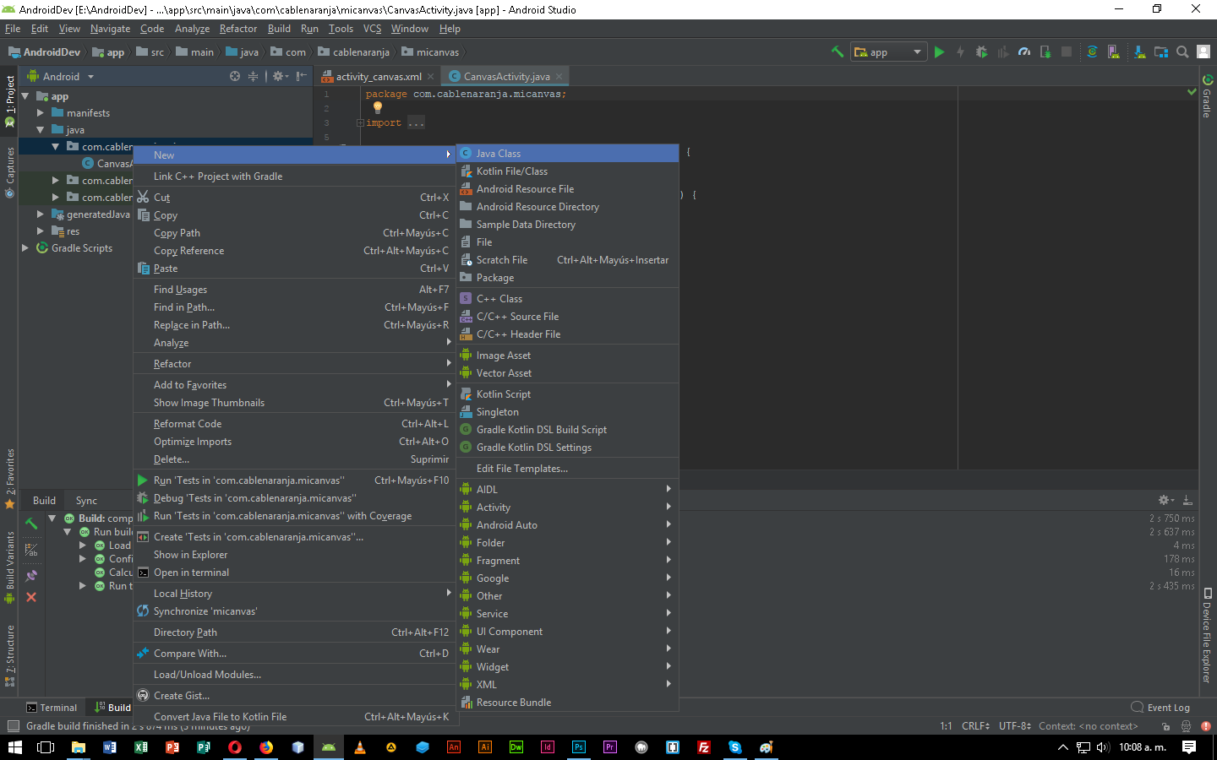Toggle view icon in Build panel

31,550
